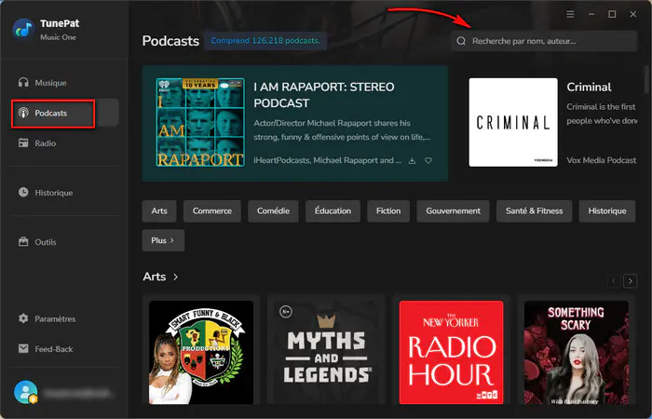Show previous Arts podcasts arrow
Viewport: 652px width, 419px height.
coord(614,281)
